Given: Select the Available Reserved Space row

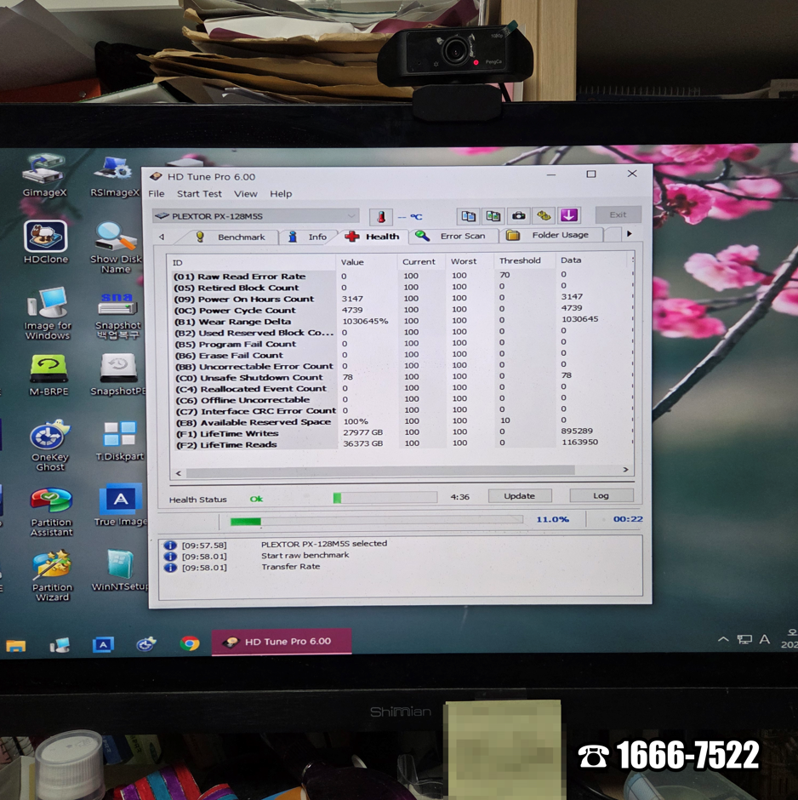Looking at the screenshot, I should pos(402,421).
